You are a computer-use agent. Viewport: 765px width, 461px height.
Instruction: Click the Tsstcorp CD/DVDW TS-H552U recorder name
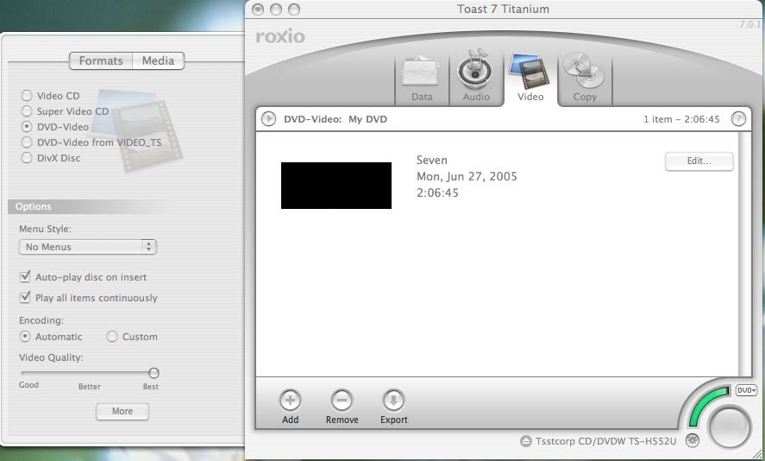[x=605, y=441]
